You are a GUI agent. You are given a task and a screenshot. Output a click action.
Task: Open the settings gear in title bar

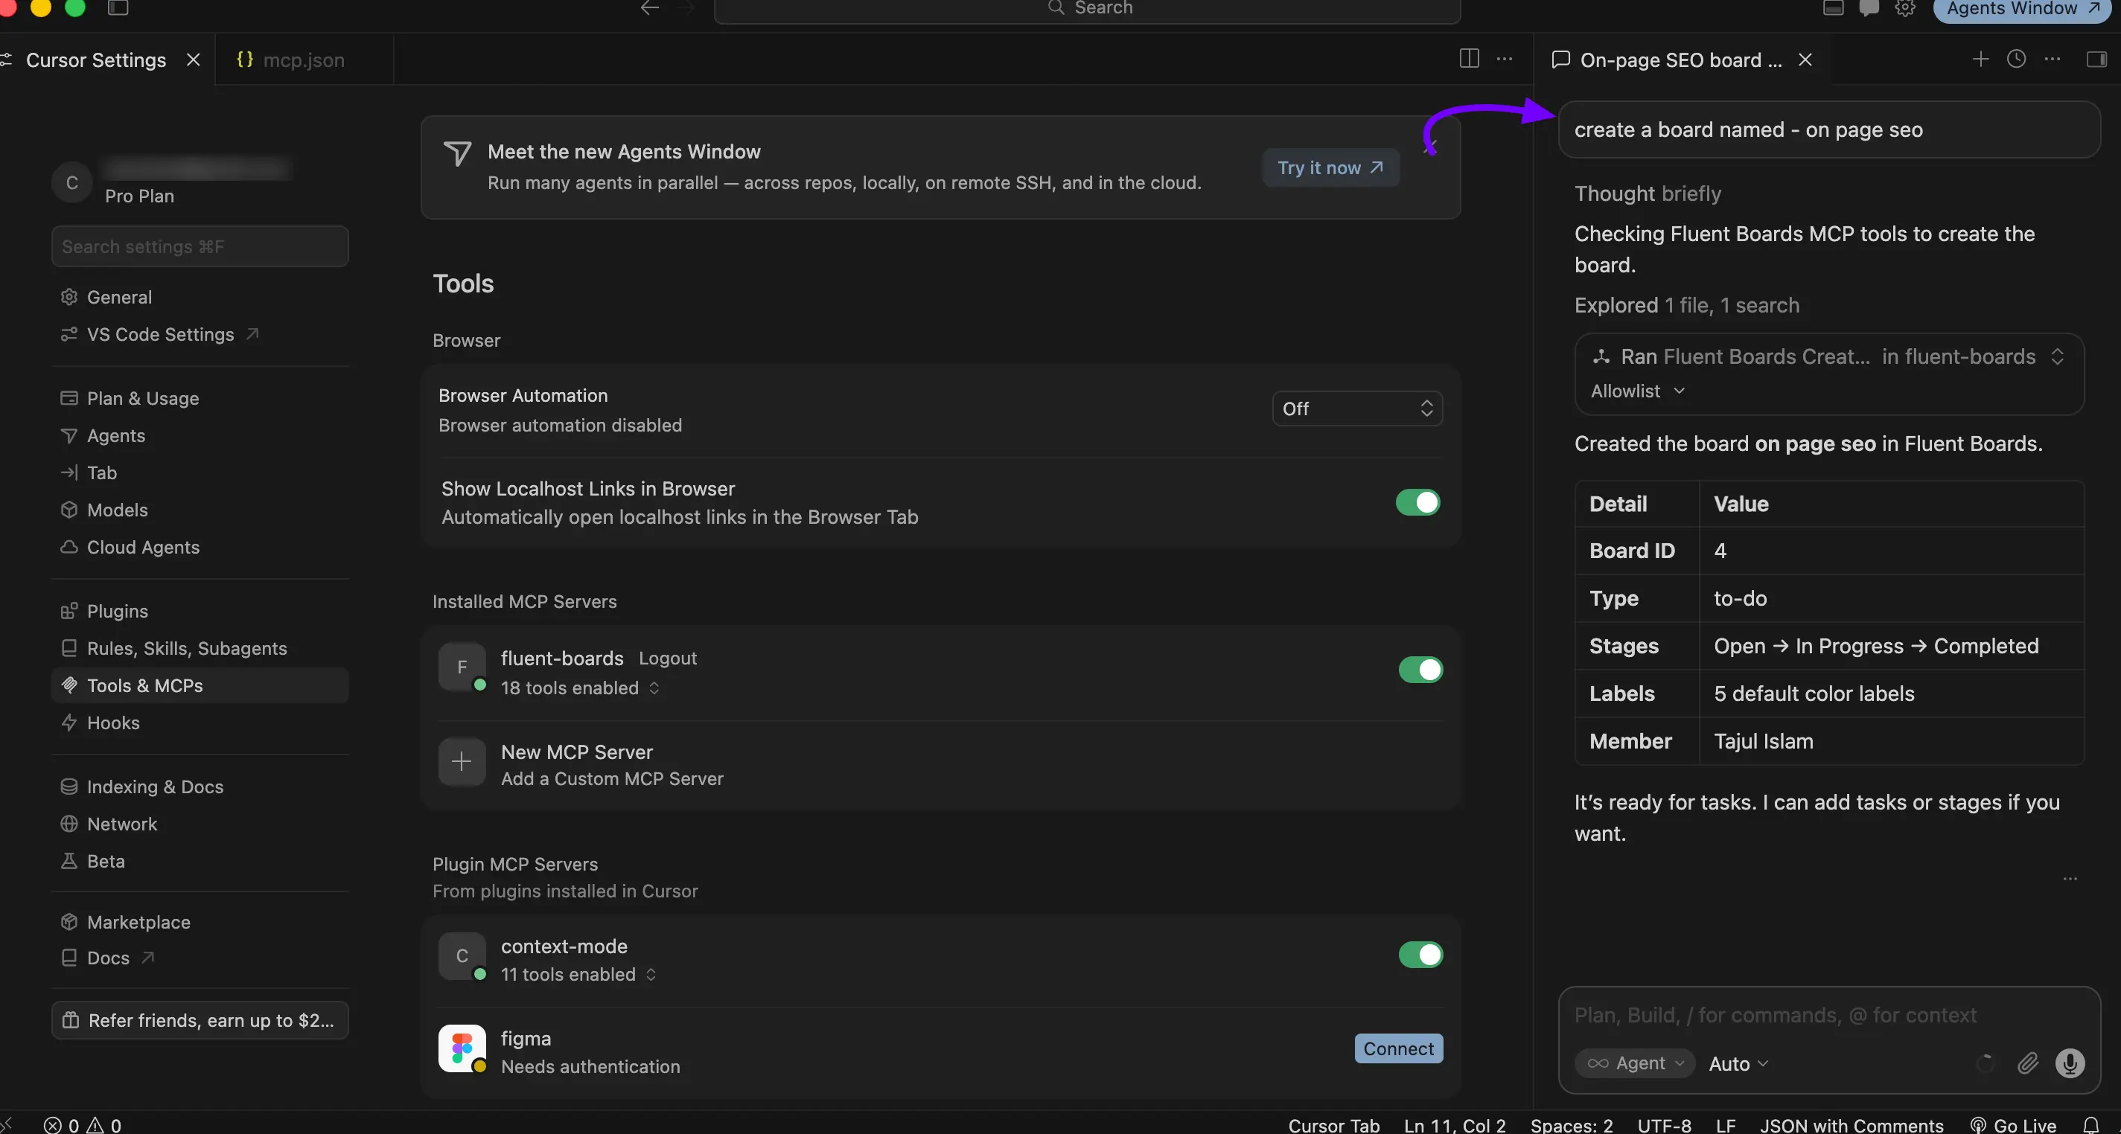pos(1905,8)
